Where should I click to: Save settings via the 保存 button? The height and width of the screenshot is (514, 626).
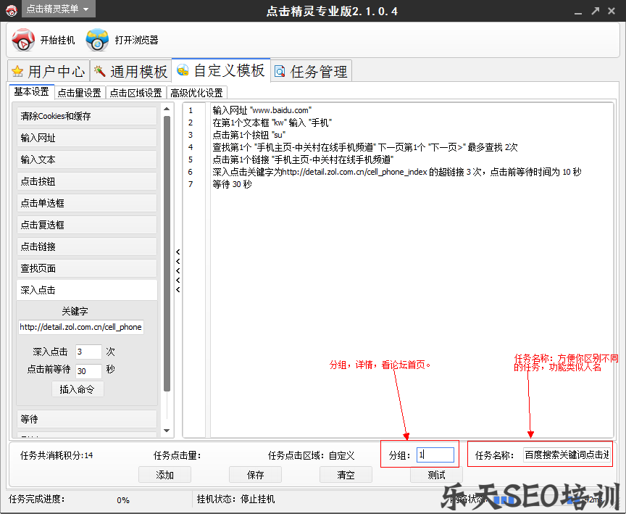coord(255,475)
